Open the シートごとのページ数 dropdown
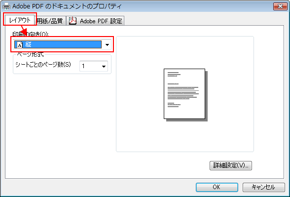 [94, 66]
